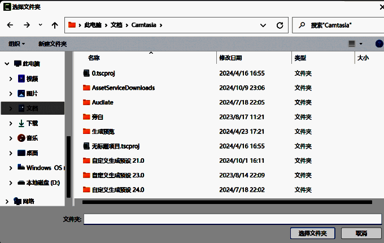Go up one folder level
Viewport: 384px width, 243px height.
[55, 25]
